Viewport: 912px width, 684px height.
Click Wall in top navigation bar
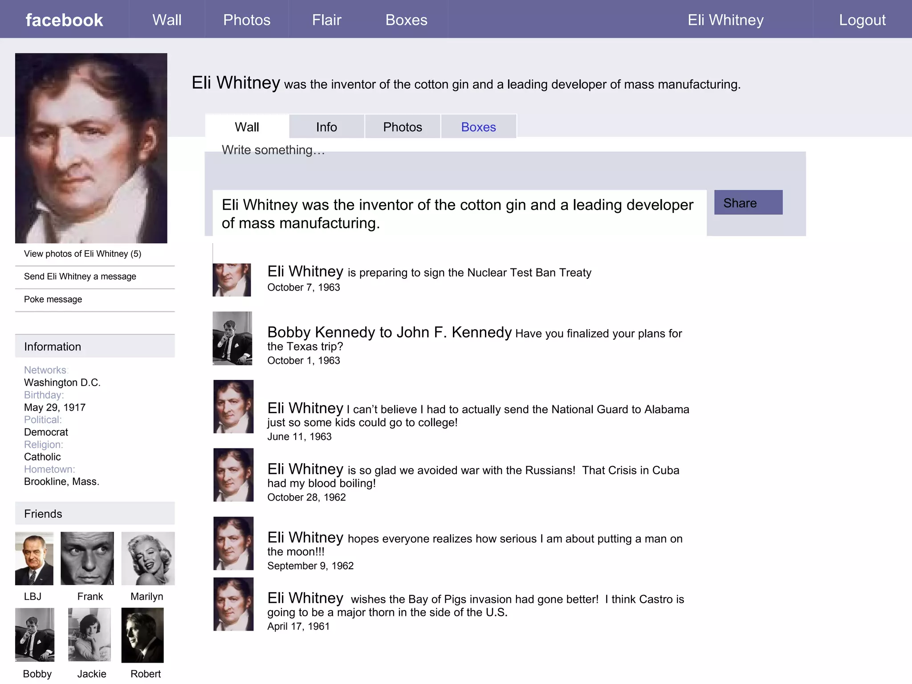tap(167, 20)
